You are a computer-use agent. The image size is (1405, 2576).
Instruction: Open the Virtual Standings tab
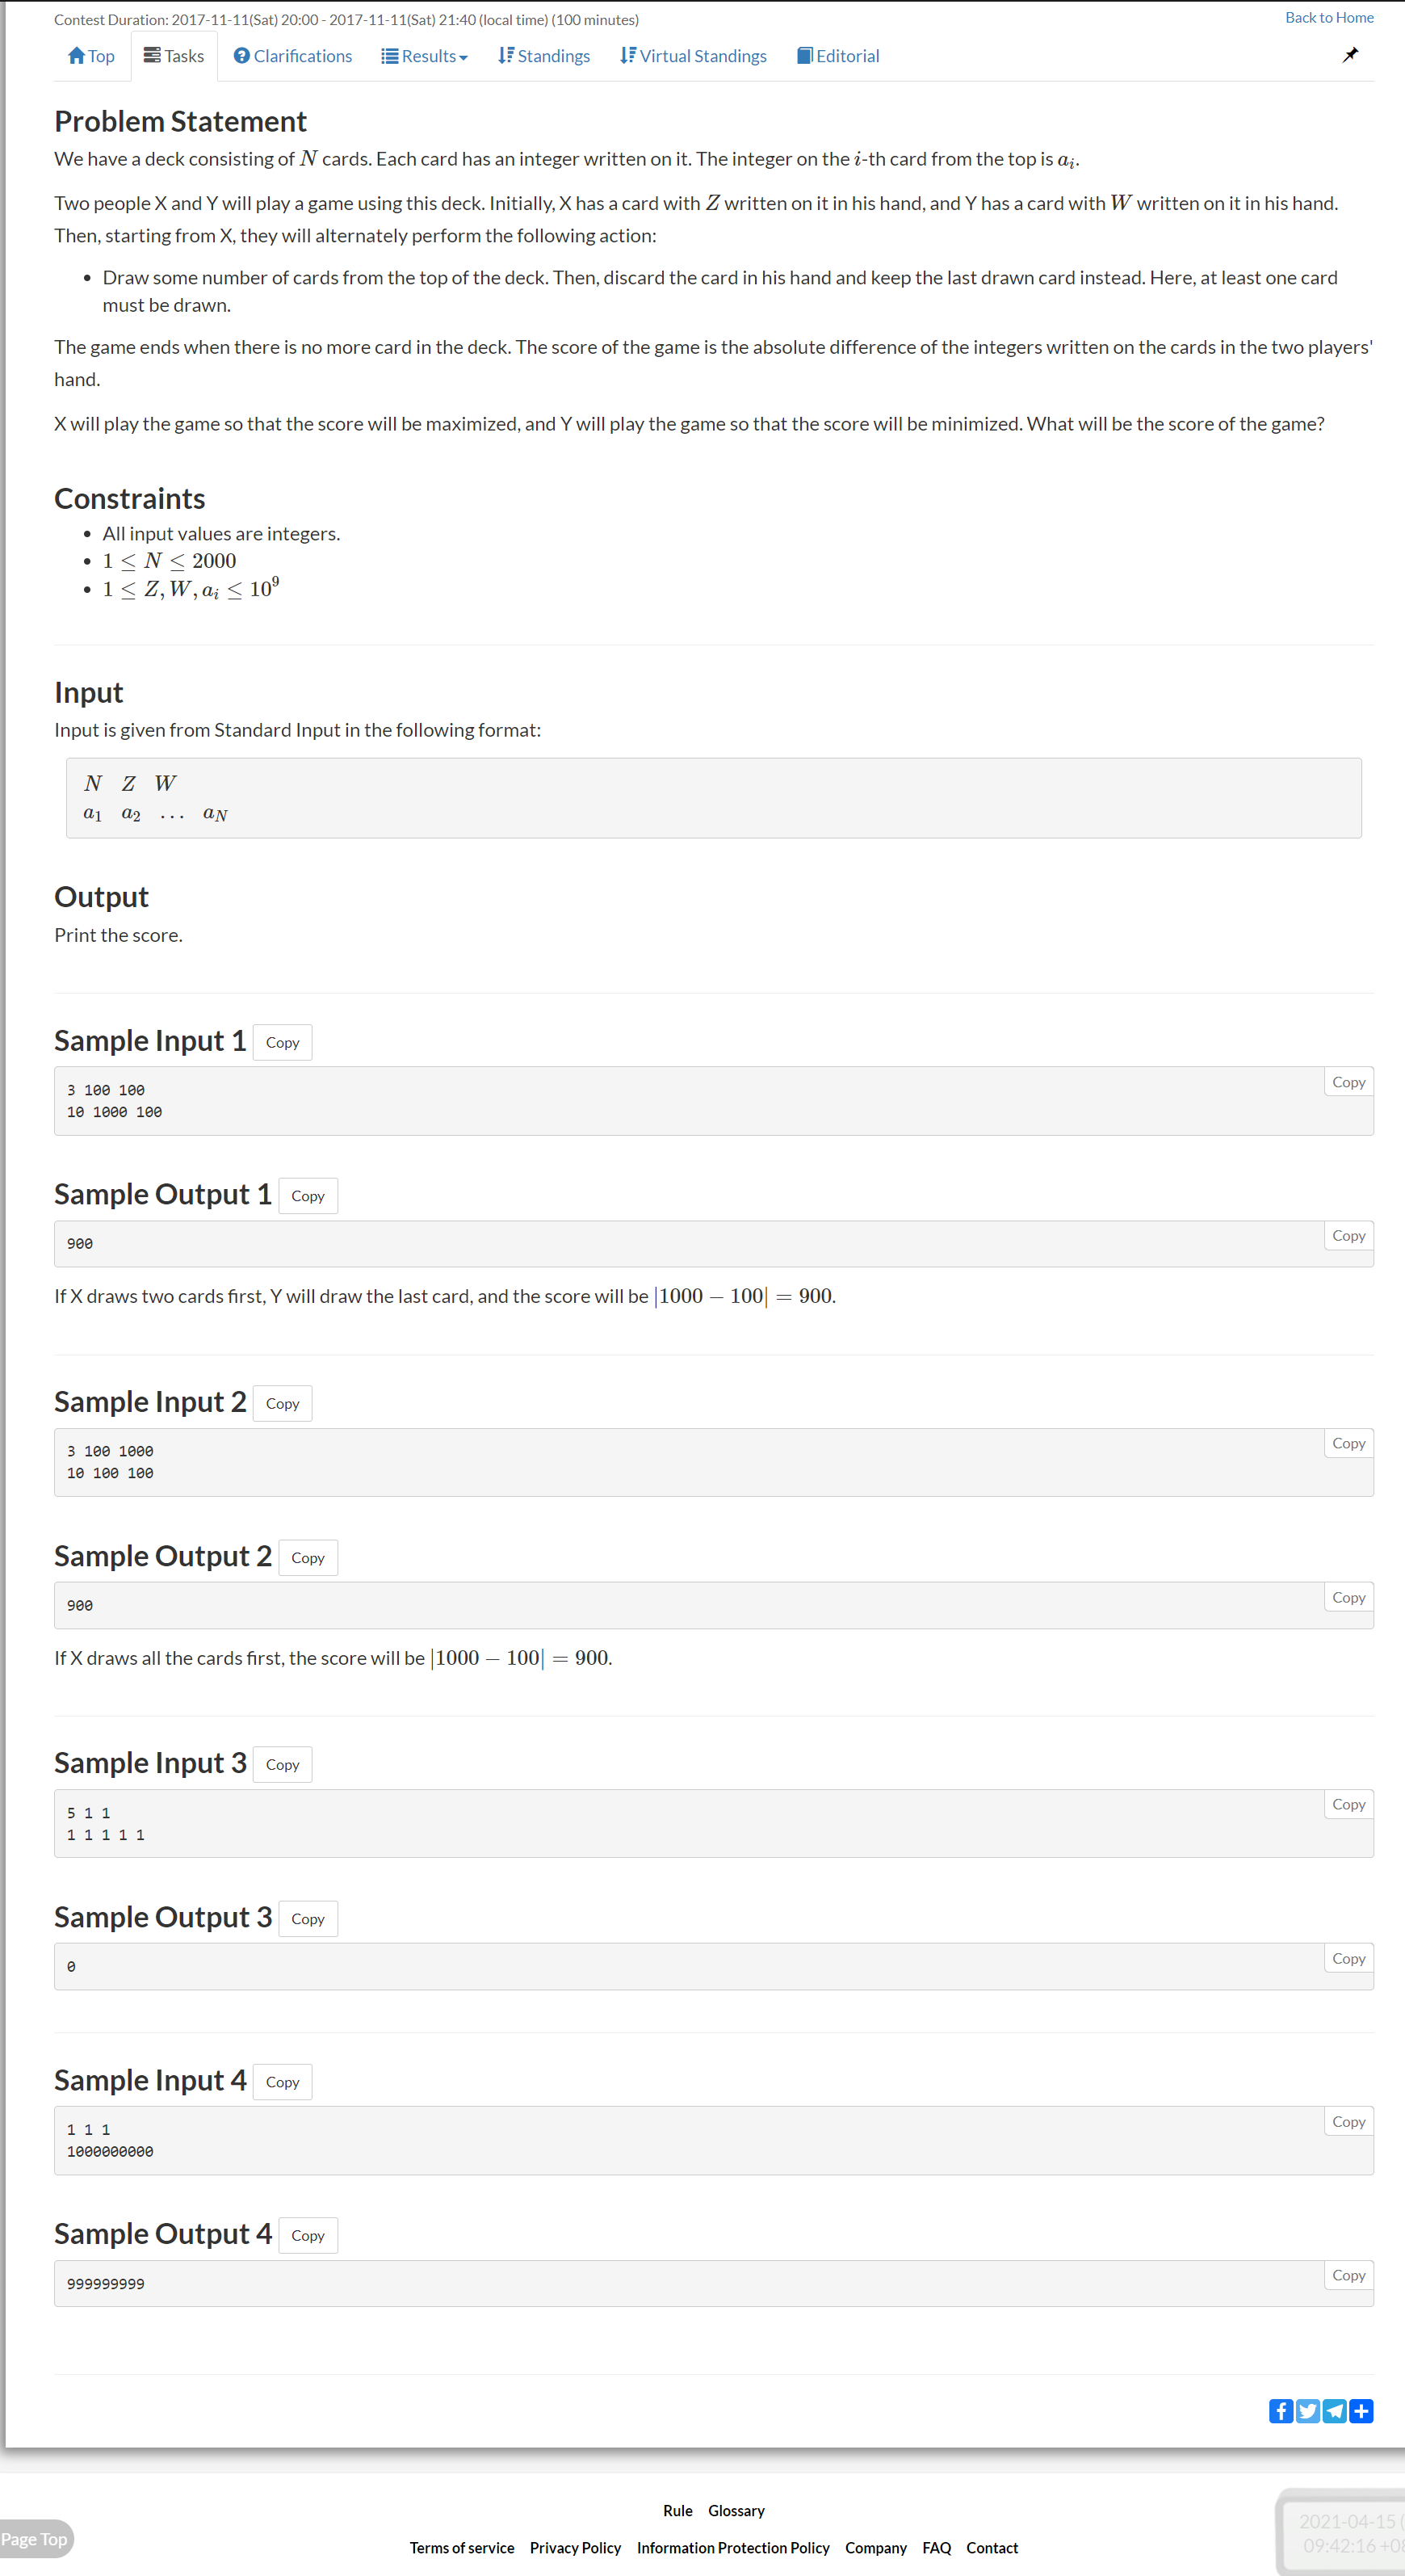[x=694, y=56]
